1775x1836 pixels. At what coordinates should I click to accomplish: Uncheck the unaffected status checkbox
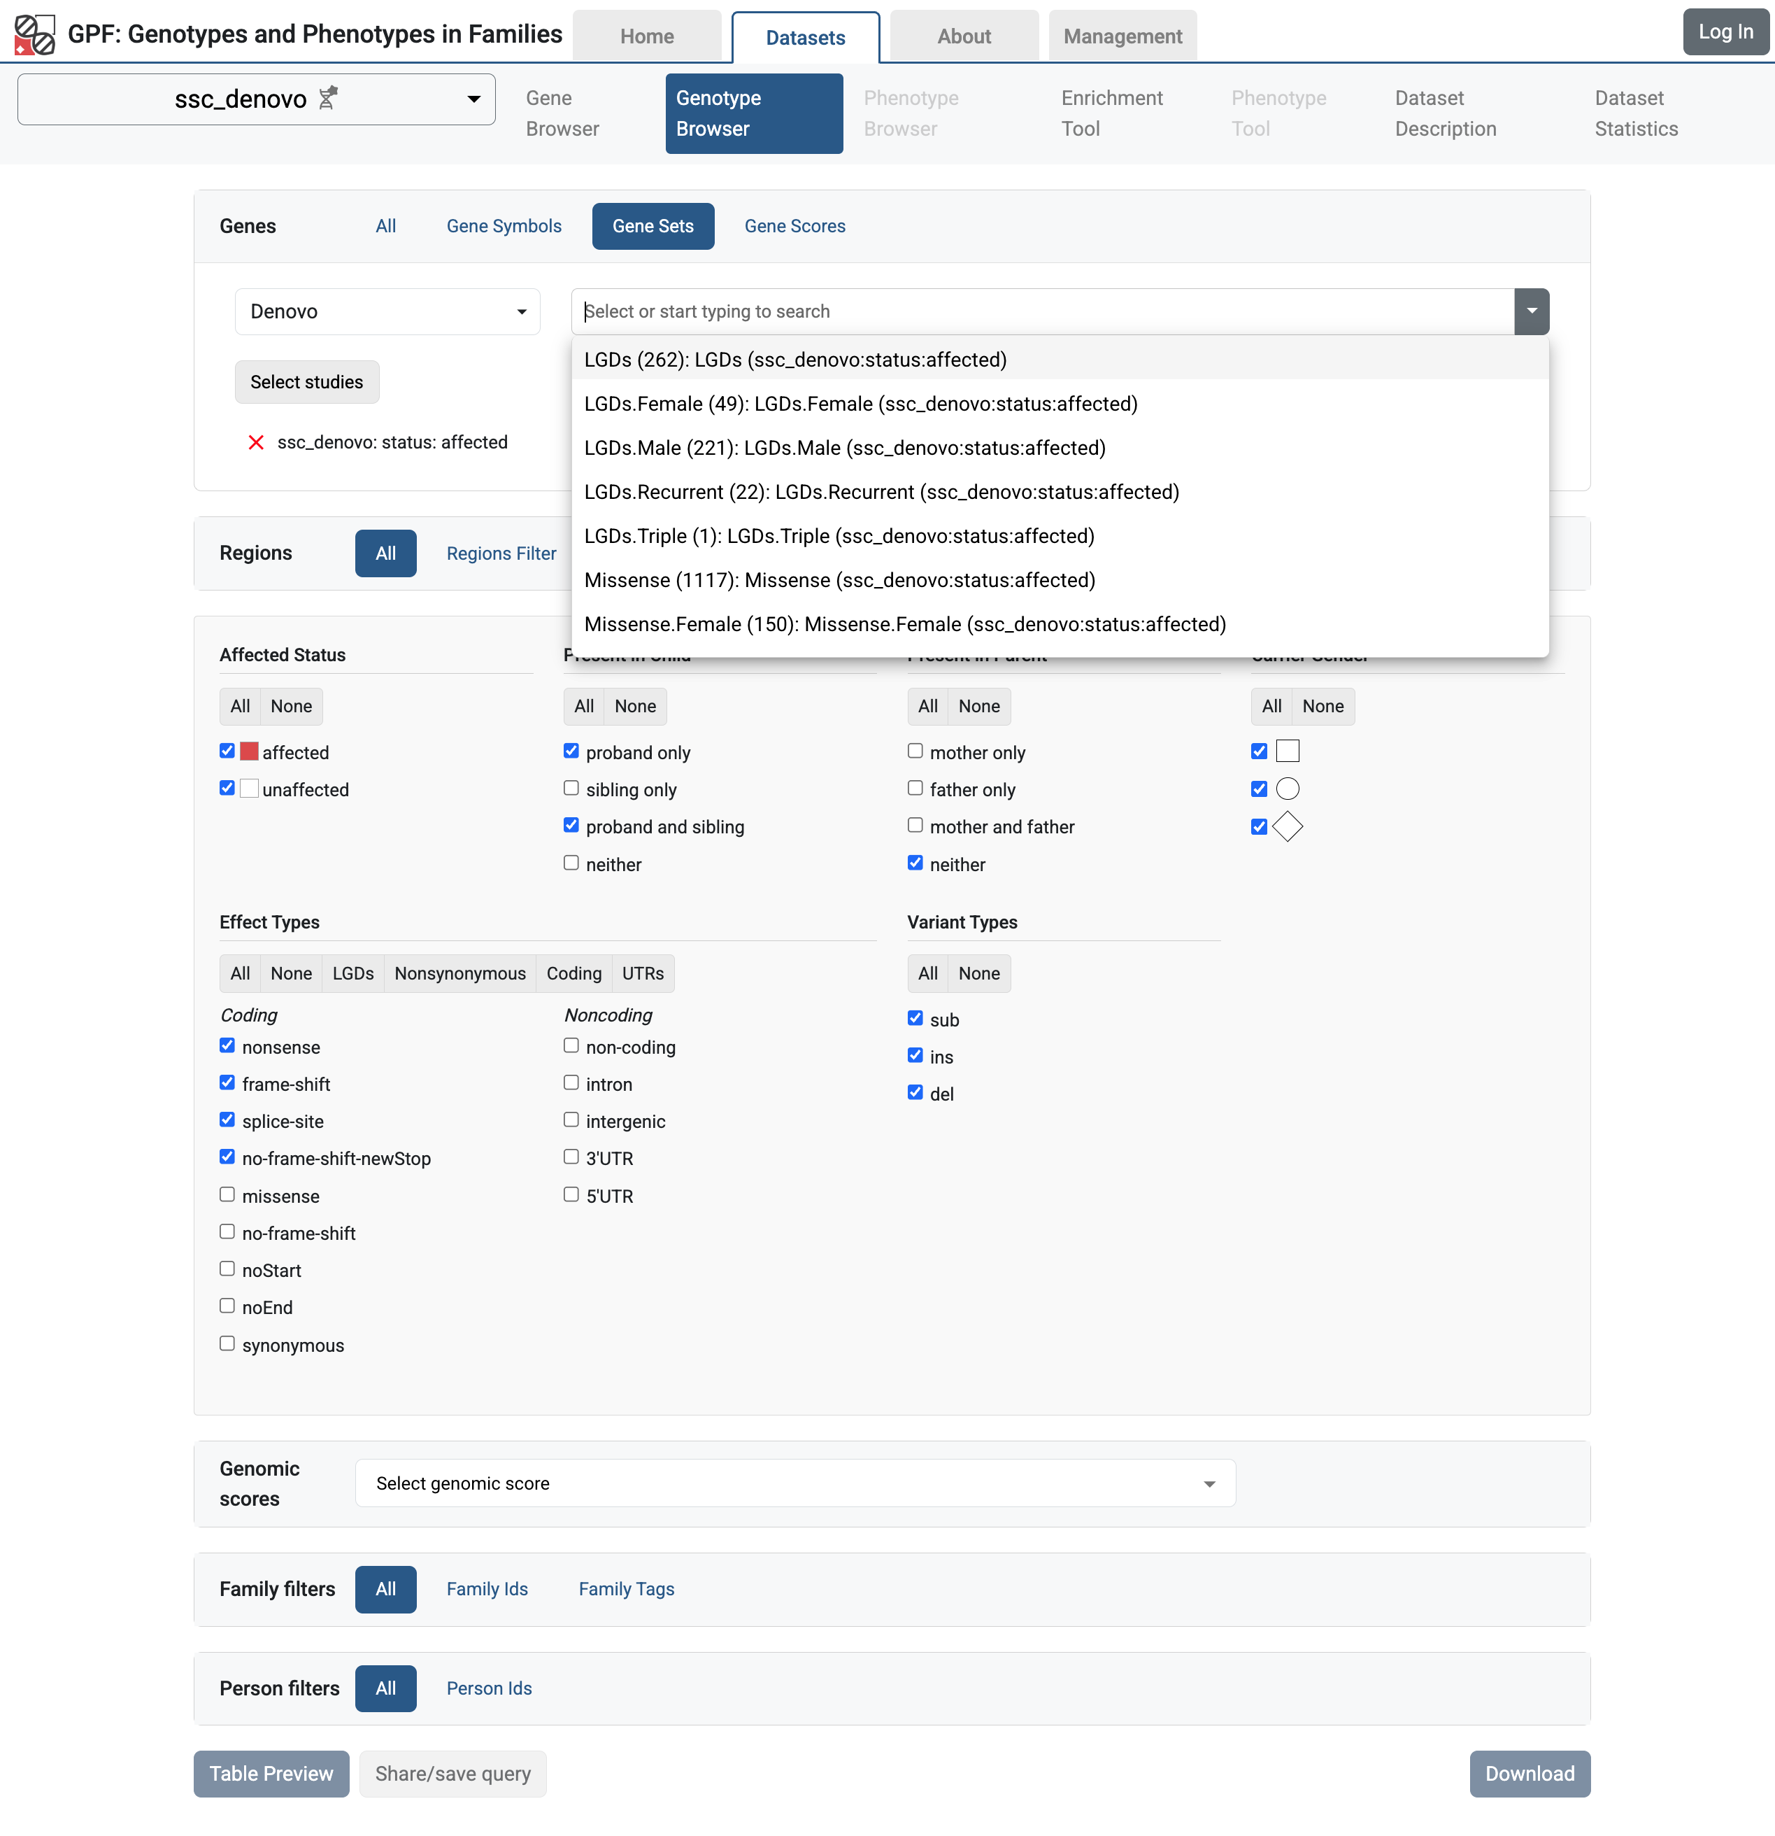pos(227,787)
